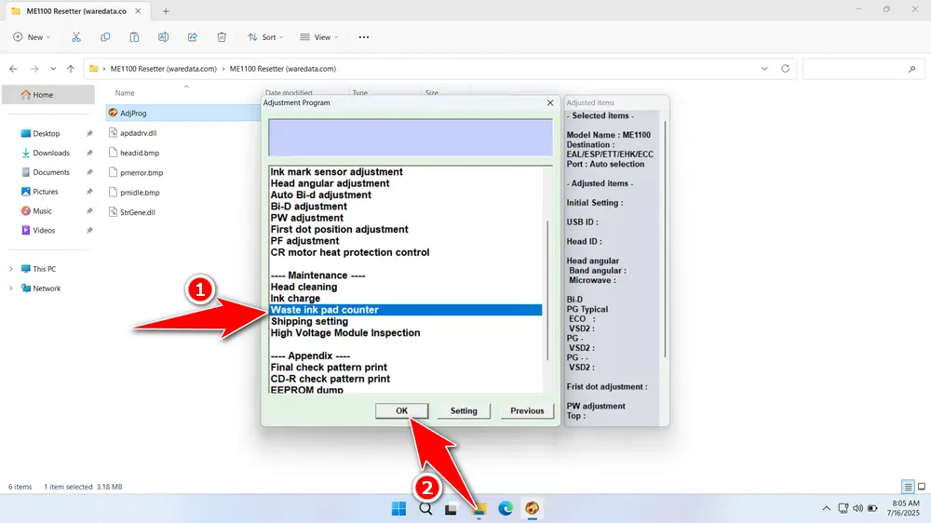Viewport: 931px width, 523px height.
Task: Open Desktop in the sidebar
Action: pos(48,134)
